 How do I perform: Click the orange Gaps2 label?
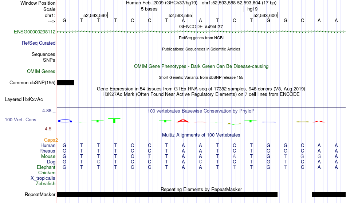pos(51,140)
